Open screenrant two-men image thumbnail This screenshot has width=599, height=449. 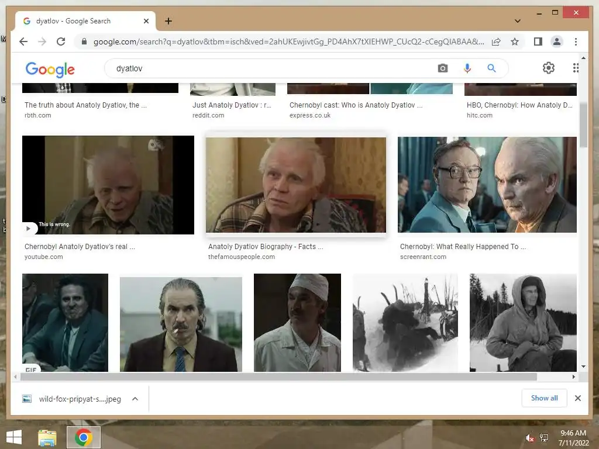coord(487,185)
